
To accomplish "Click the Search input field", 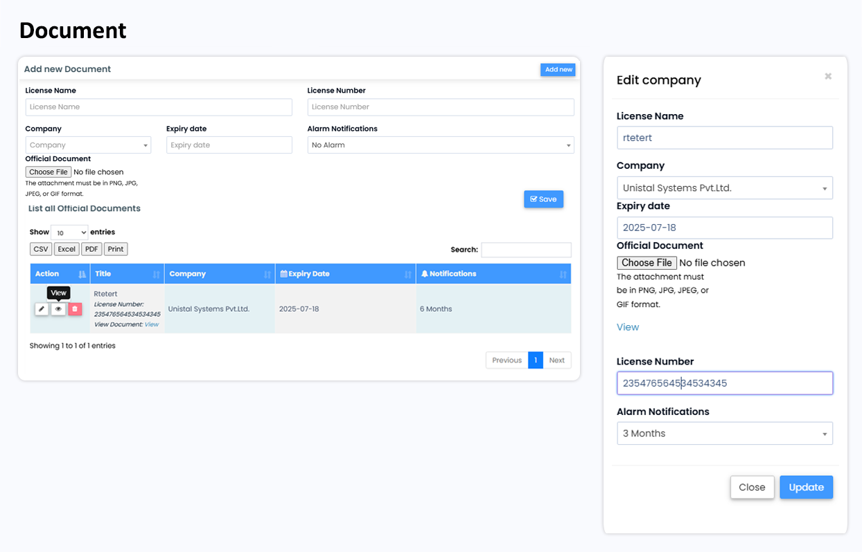I will point(526,250).
